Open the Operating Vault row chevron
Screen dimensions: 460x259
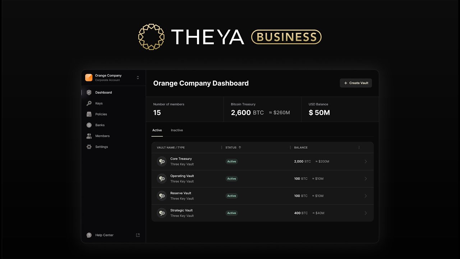pos(365,179)
